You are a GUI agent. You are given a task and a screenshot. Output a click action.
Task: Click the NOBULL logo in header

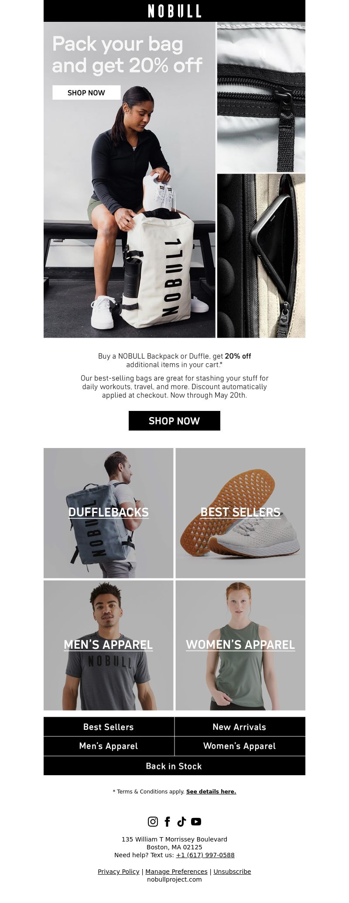tap(174, 11)
